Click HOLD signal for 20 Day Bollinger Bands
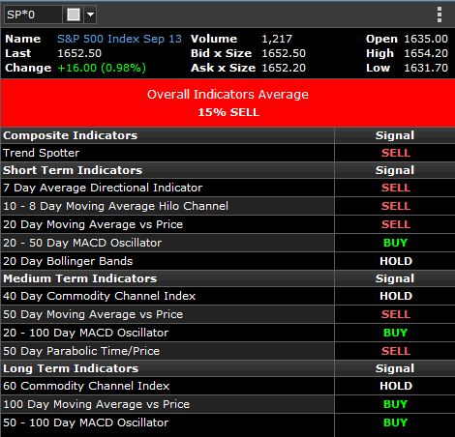455x437 pixels. [396, 261]
